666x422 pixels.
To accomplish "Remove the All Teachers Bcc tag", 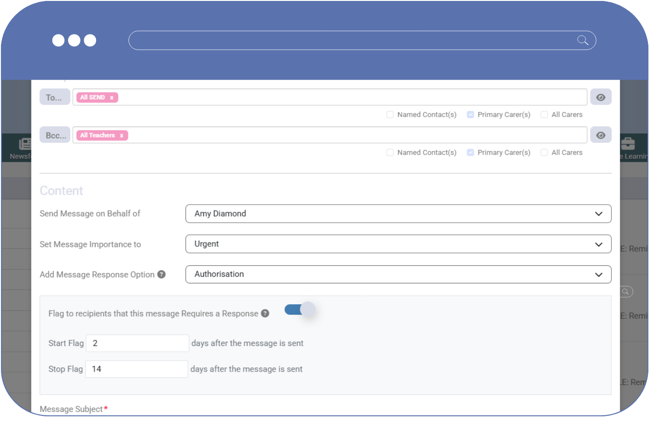I will pyautogui.click(x=121, y=136).
